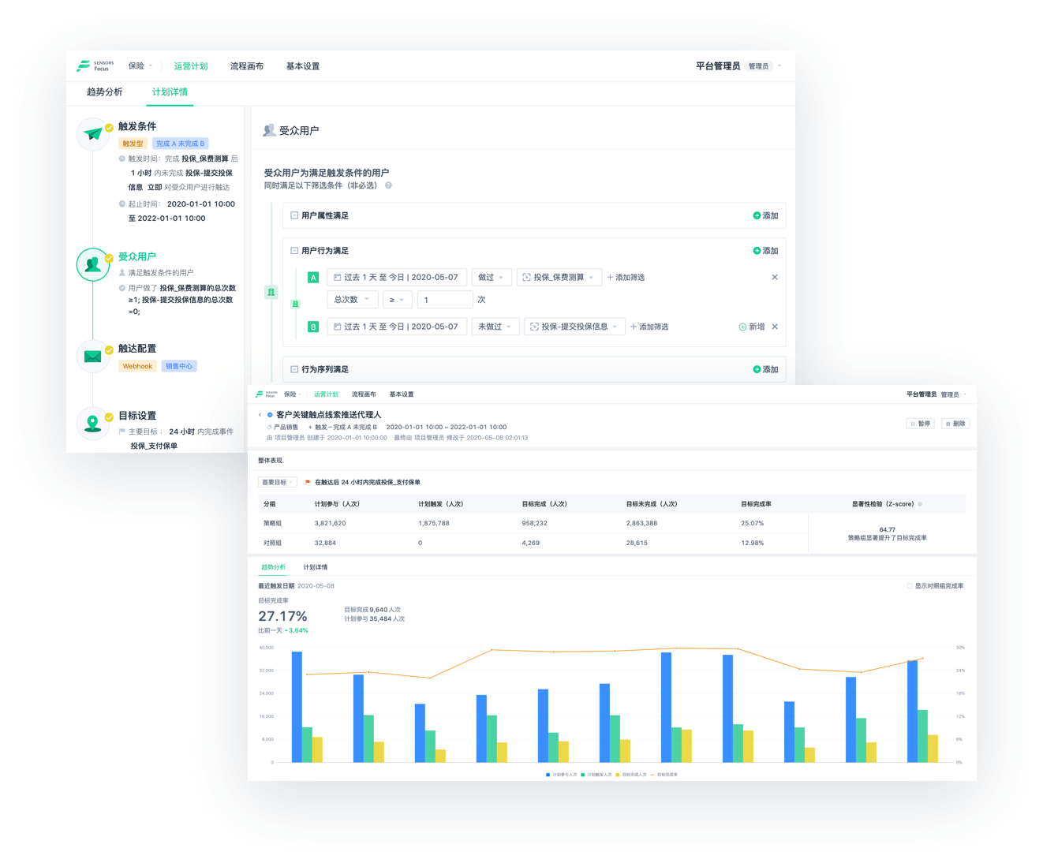This screenshot has height=863, width=1043.
Task: Toggle the outer 且 logic operator
Action: point(271,293)
